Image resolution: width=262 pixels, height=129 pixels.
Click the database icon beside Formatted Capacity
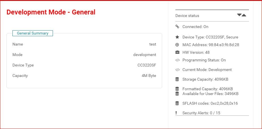point(177,89)
